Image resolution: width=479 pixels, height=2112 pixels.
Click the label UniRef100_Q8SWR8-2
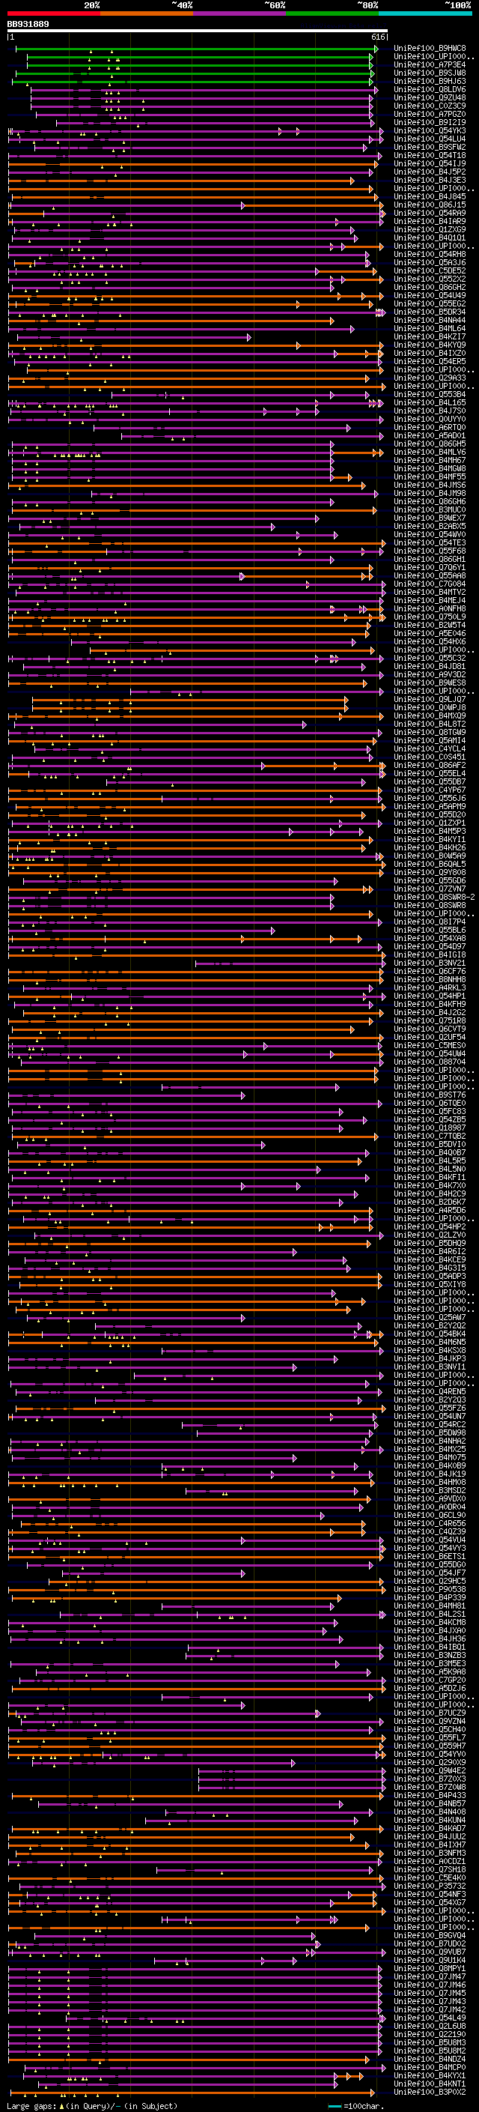[x=434, y=898]
